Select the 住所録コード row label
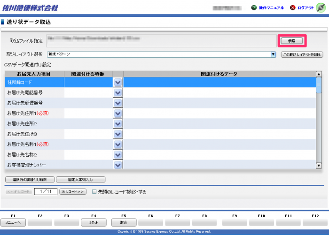Viewport: 329px width, 235px height. coord(20,82)
